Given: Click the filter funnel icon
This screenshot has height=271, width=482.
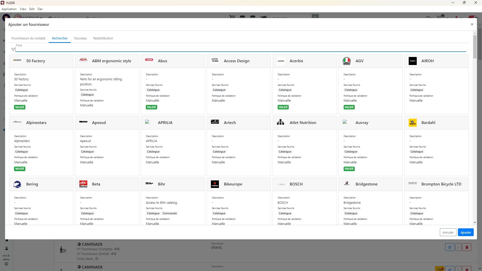Looking at the screenshot, I should point(13,49).
